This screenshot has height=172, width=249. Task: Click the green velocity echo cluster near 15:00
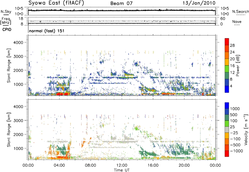point(148,154)
